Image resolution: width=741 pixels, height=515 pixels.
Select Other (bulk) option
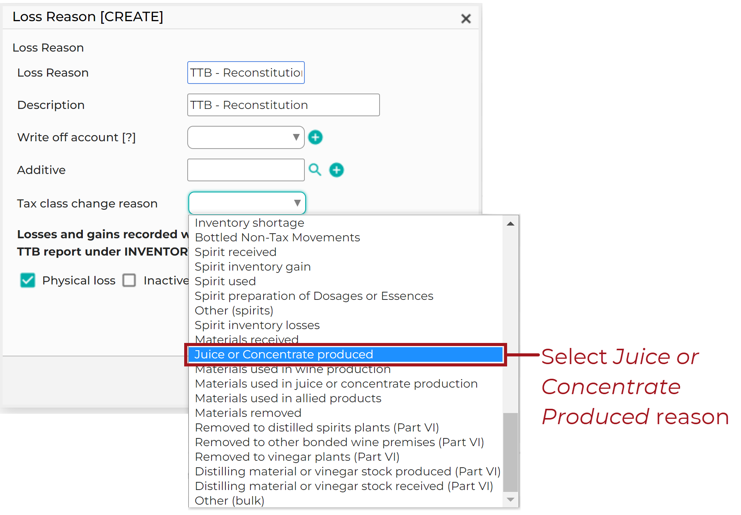[346, 501]
